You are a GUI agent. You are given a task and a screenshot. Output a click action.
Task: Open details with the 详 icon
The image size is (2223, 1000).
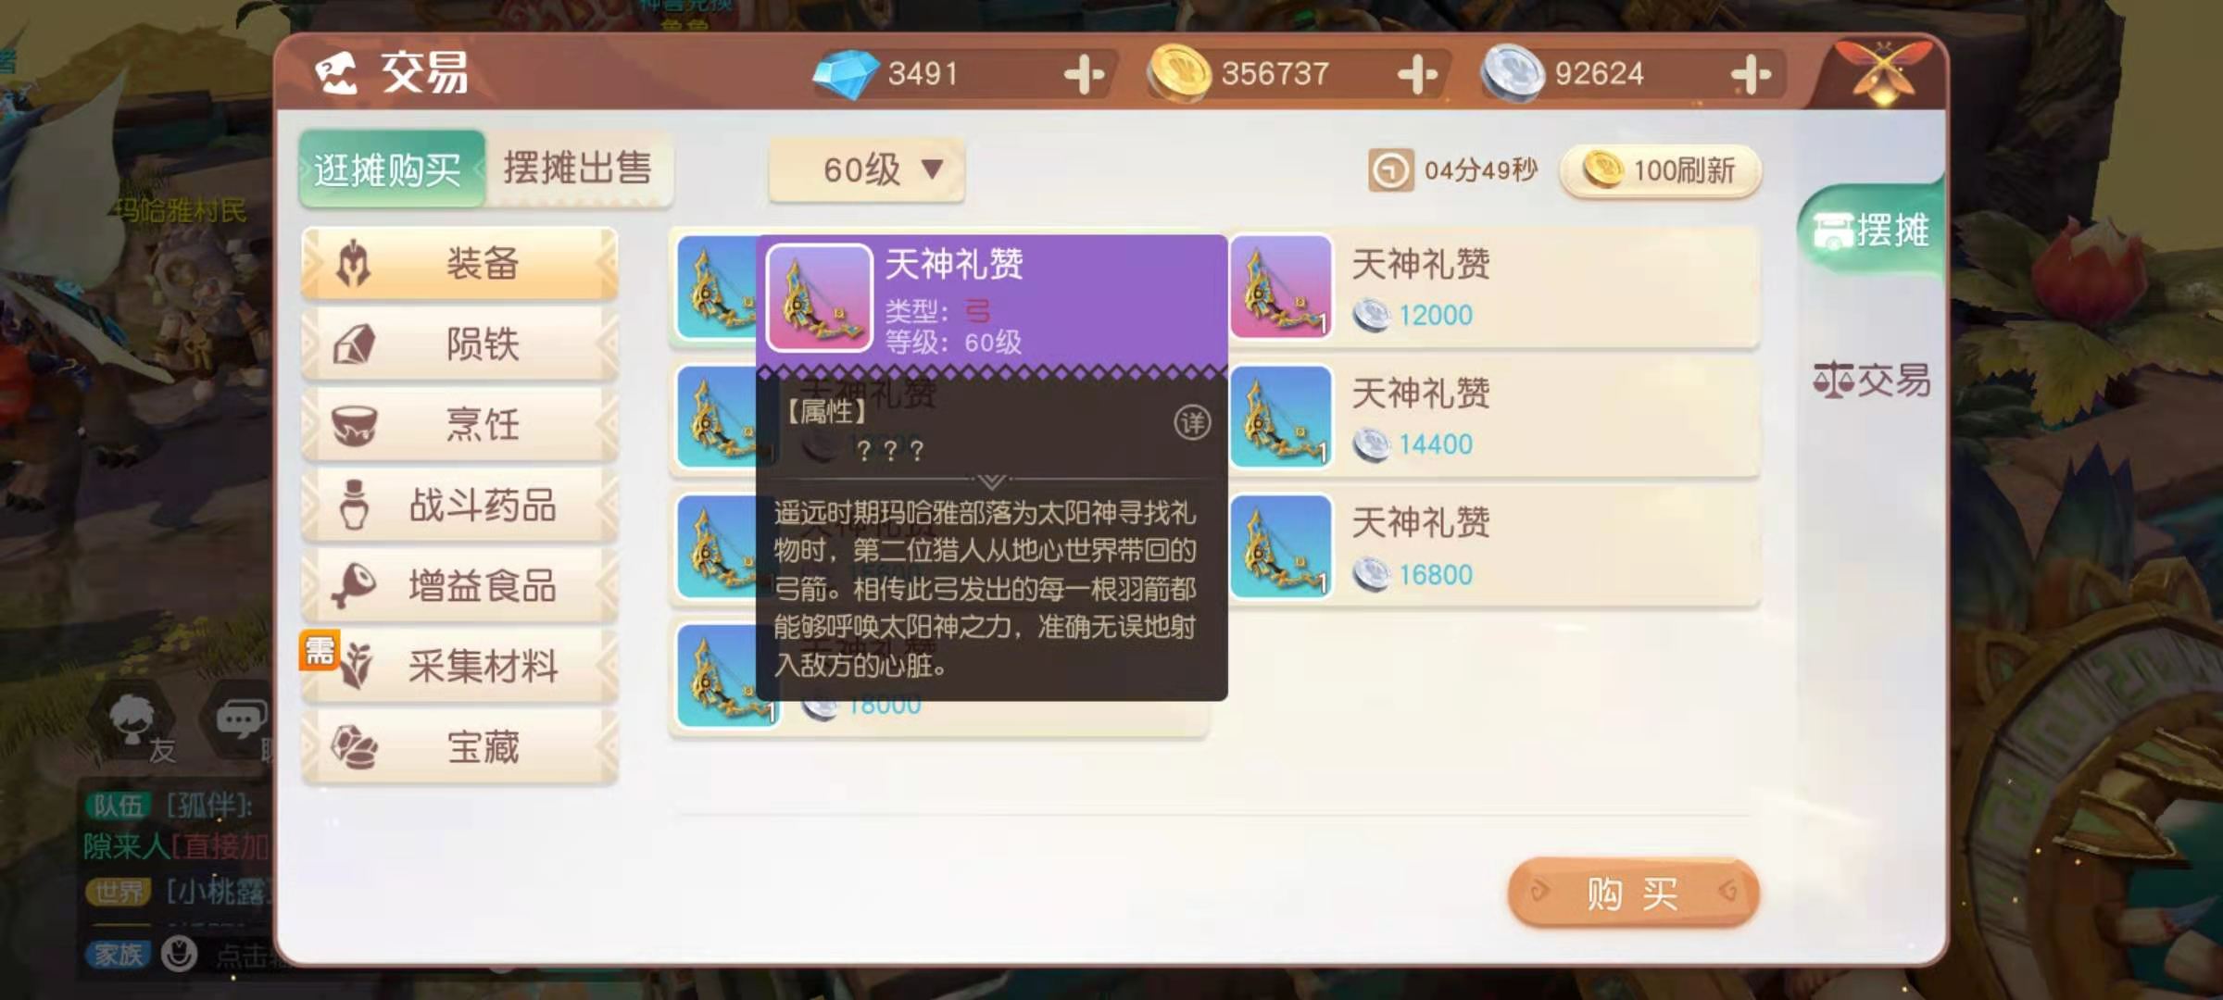1192,423
